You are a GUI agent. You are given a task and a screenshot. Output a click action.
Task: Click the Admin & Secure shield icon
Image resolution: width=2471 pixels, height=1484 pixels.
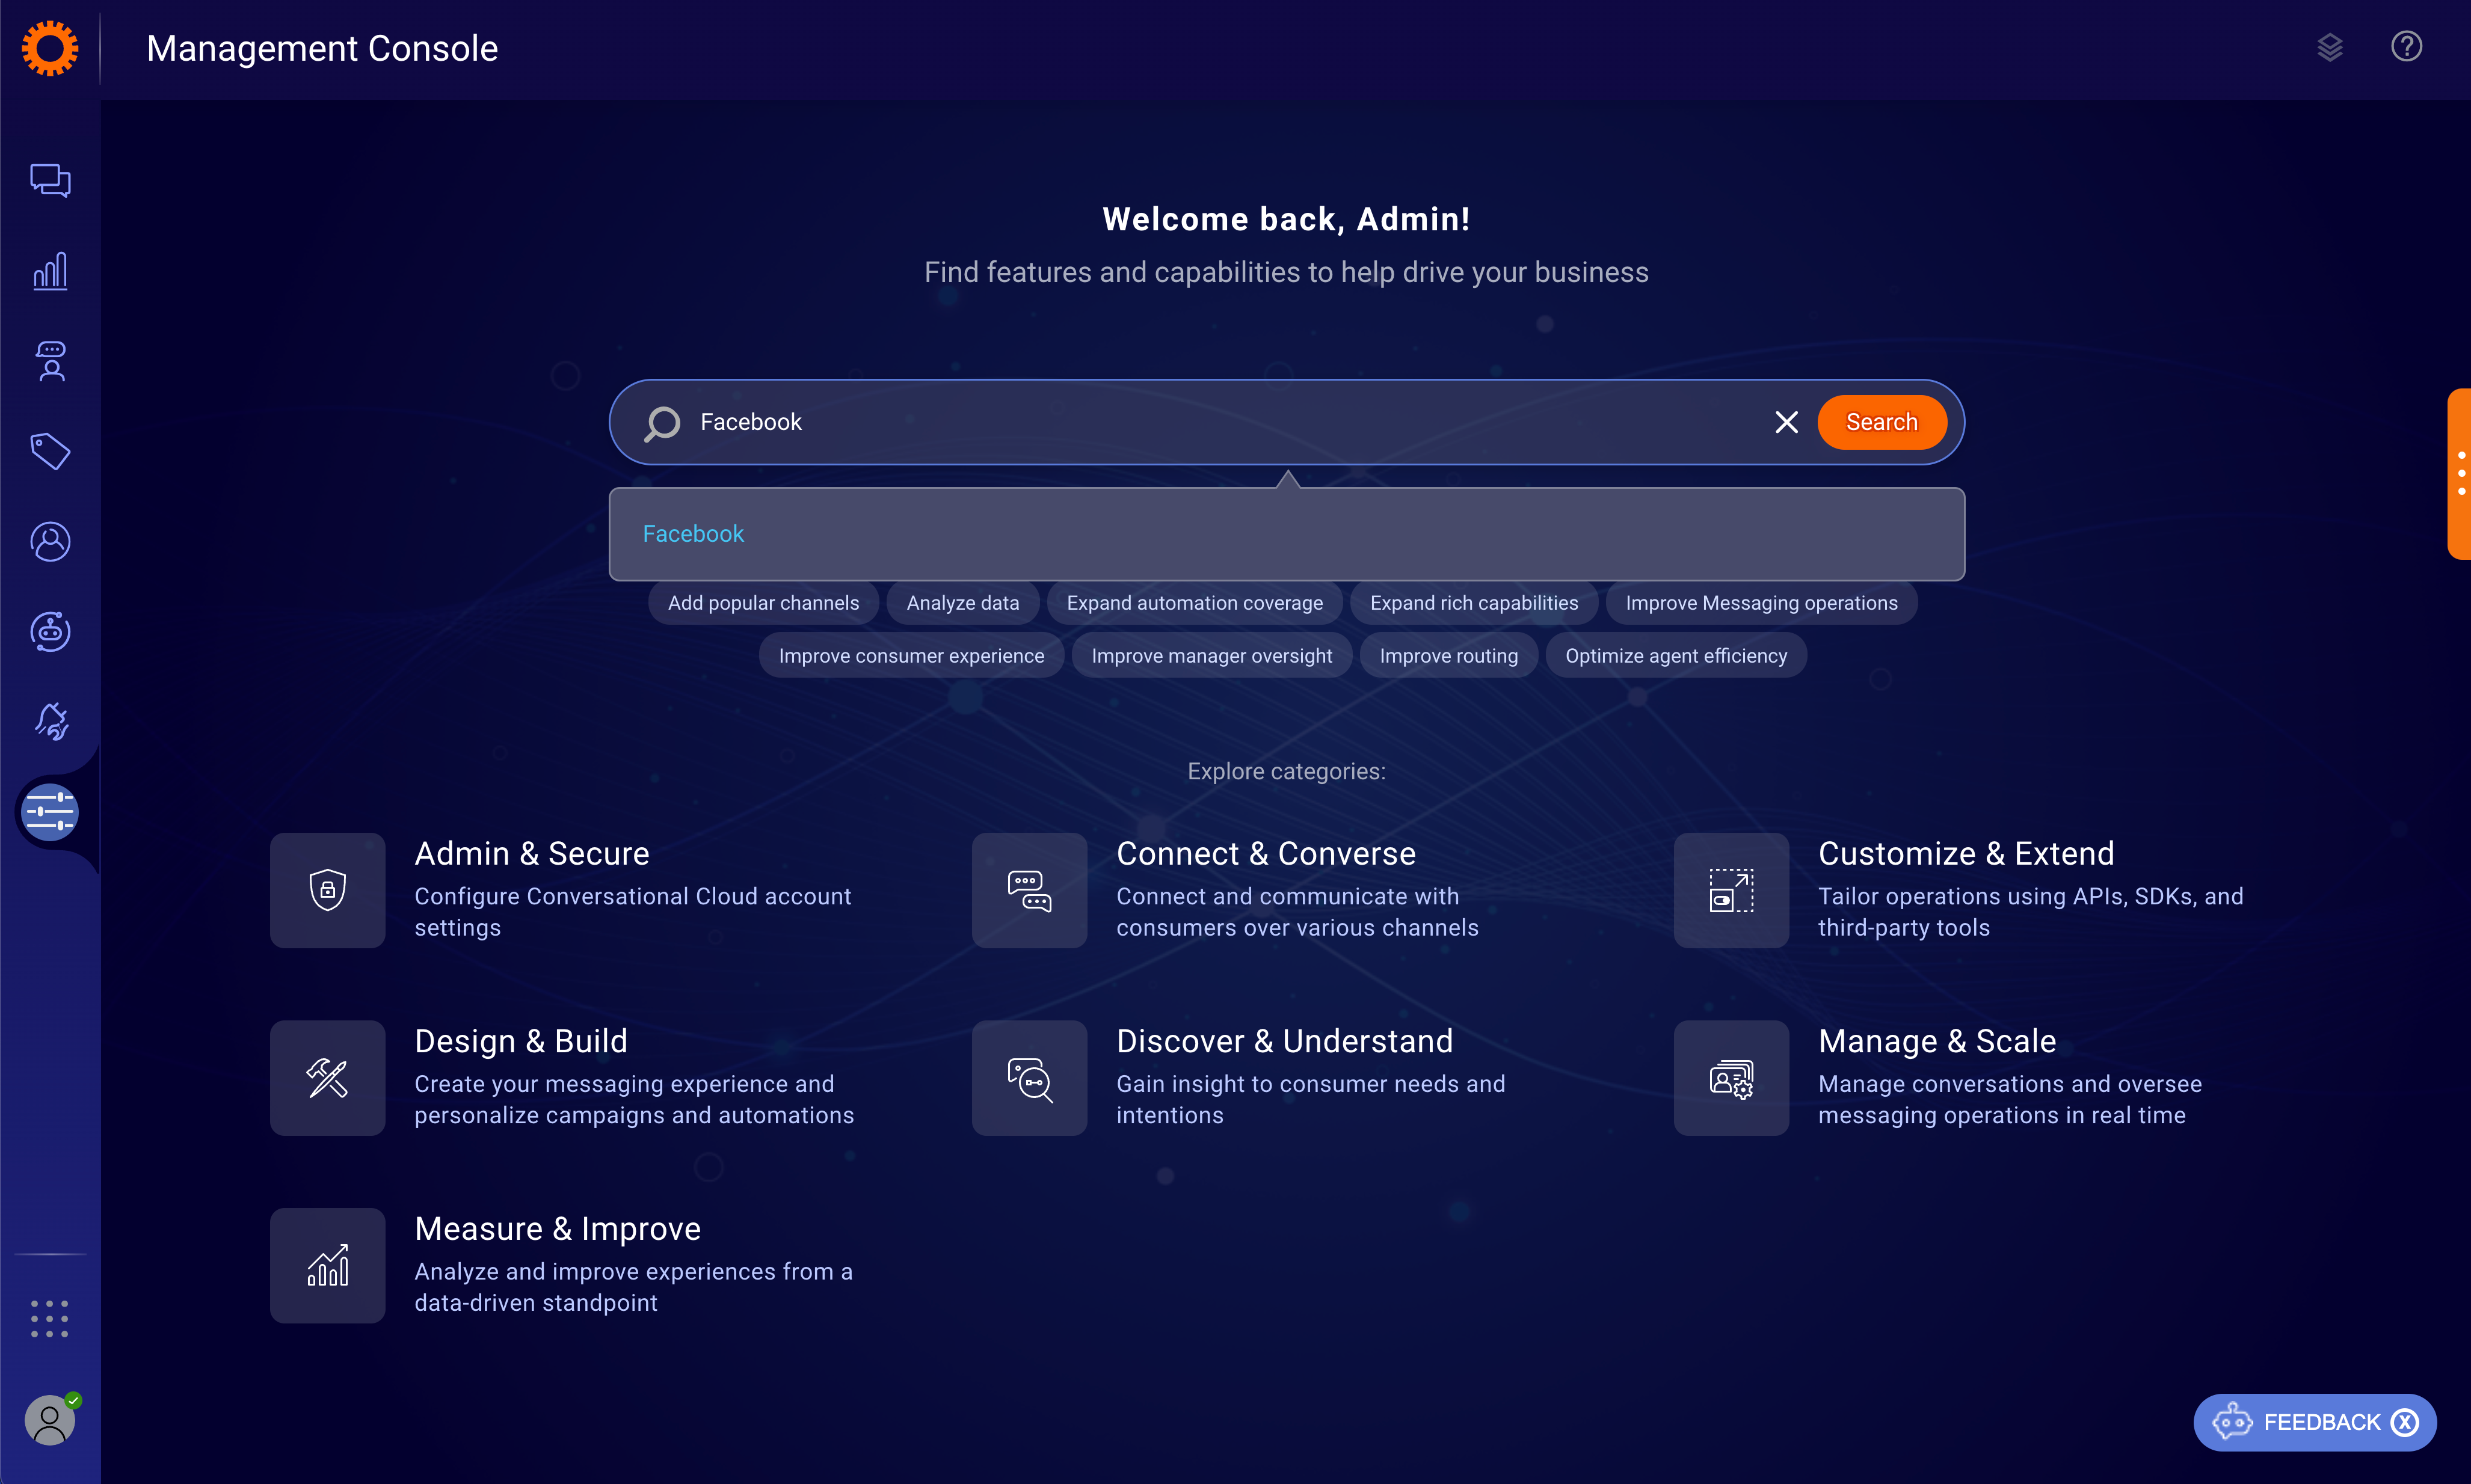click(327, 890)
